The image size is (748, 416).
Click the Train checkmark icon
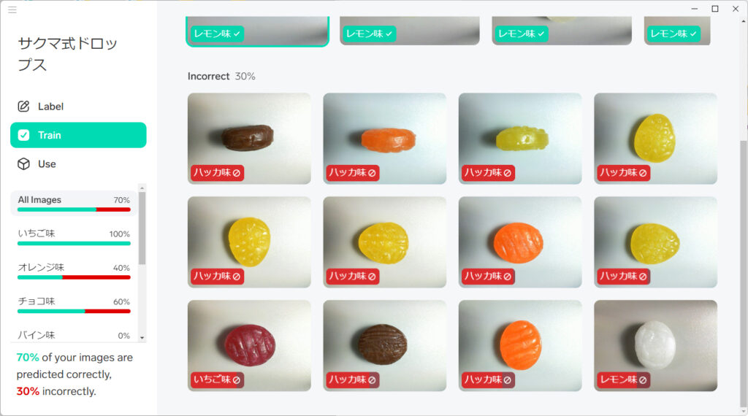tap(23, 135)
